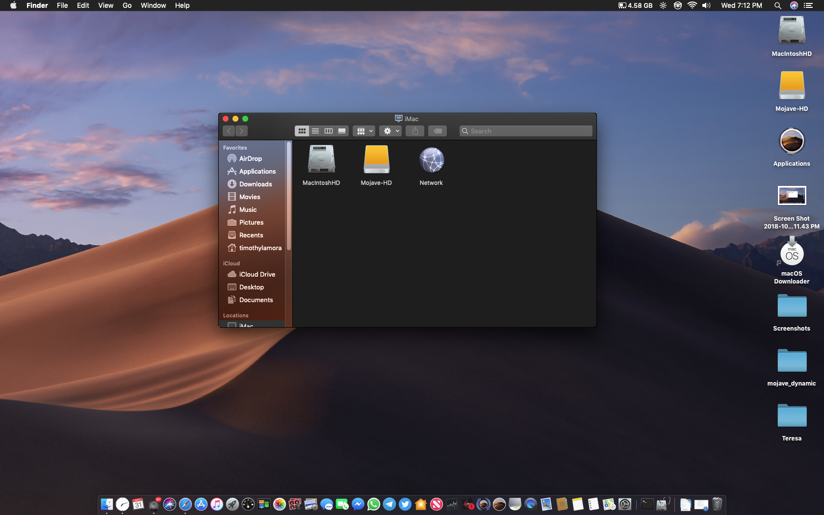Switch Finder to list view

[315, 131]
